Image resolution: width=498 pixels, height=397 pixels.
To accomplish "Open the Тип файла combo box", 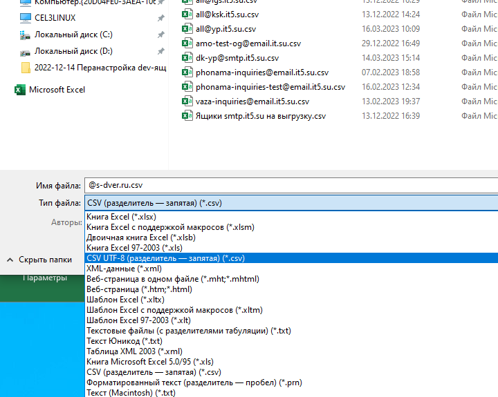I will [291, 203].
